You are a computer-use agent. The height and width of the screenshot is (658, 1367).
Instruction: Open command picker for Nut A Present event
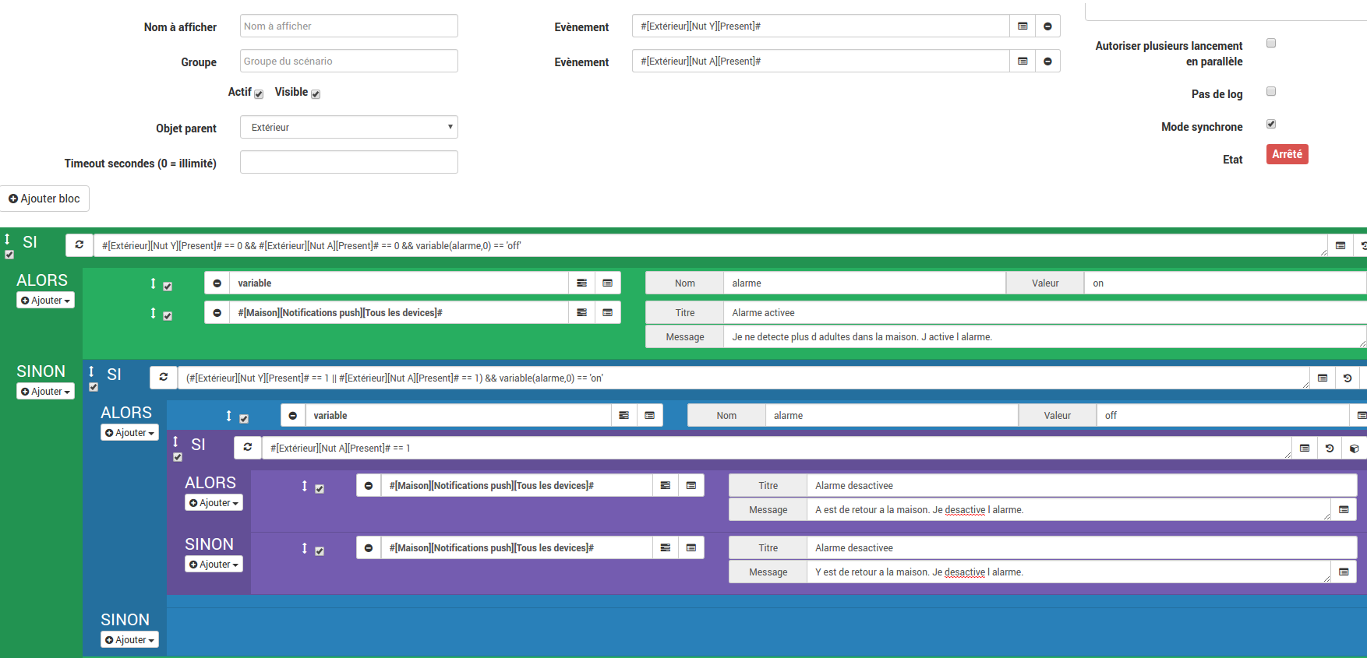click(x=1023, y=62)
